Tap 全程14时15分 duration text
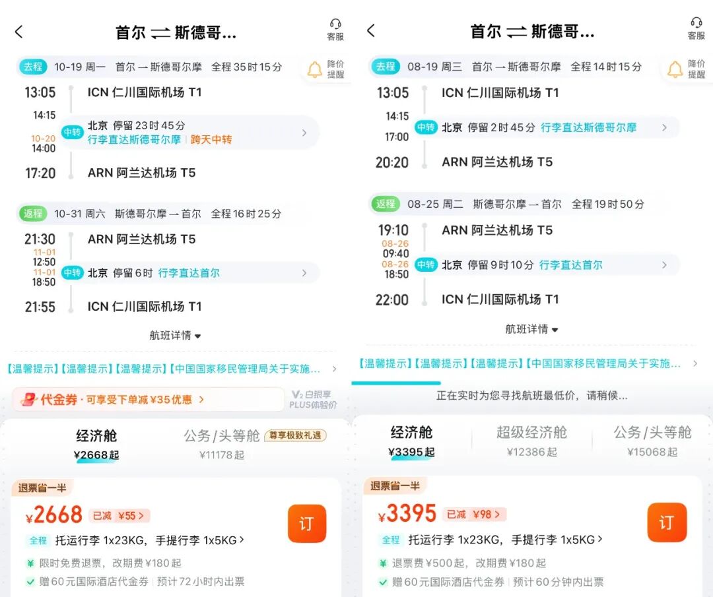713x597 pixels. (x=606, y=67)
